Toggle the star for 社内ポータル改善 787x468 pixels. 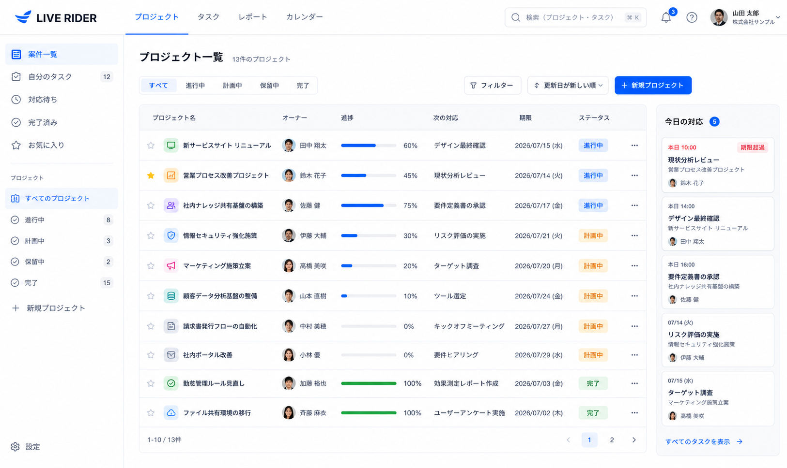pyautogui.click(x=151, y=355)
